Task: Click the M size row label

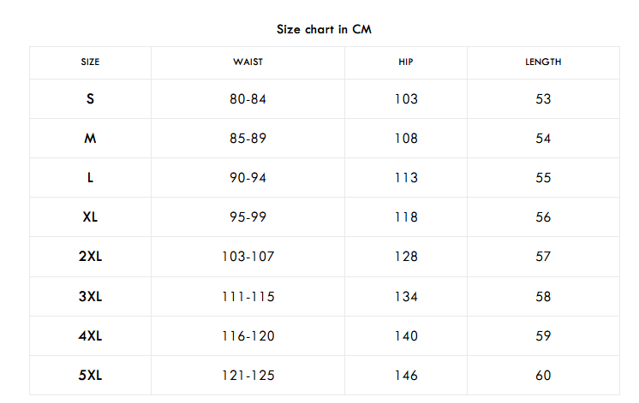Action: (x=90, y=139)
